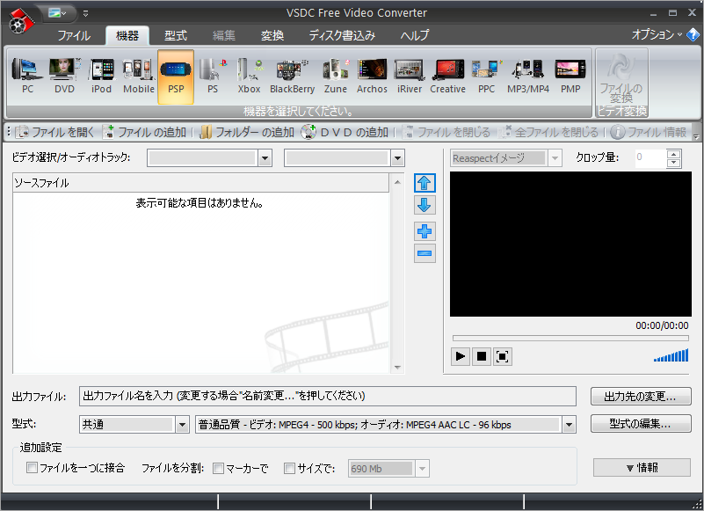The width and height of the screenshot is (704, 511).
Task: Open the audio track dropdown
Action: tap(397, 158)
